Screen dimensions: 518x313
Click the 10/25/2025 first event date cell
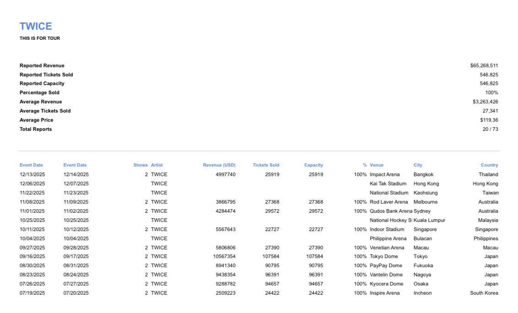point(32,220)
